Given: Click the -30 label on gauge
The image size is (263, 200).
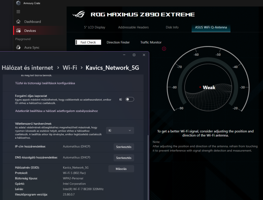Looking at the screenshot, I should coord(242,87).
